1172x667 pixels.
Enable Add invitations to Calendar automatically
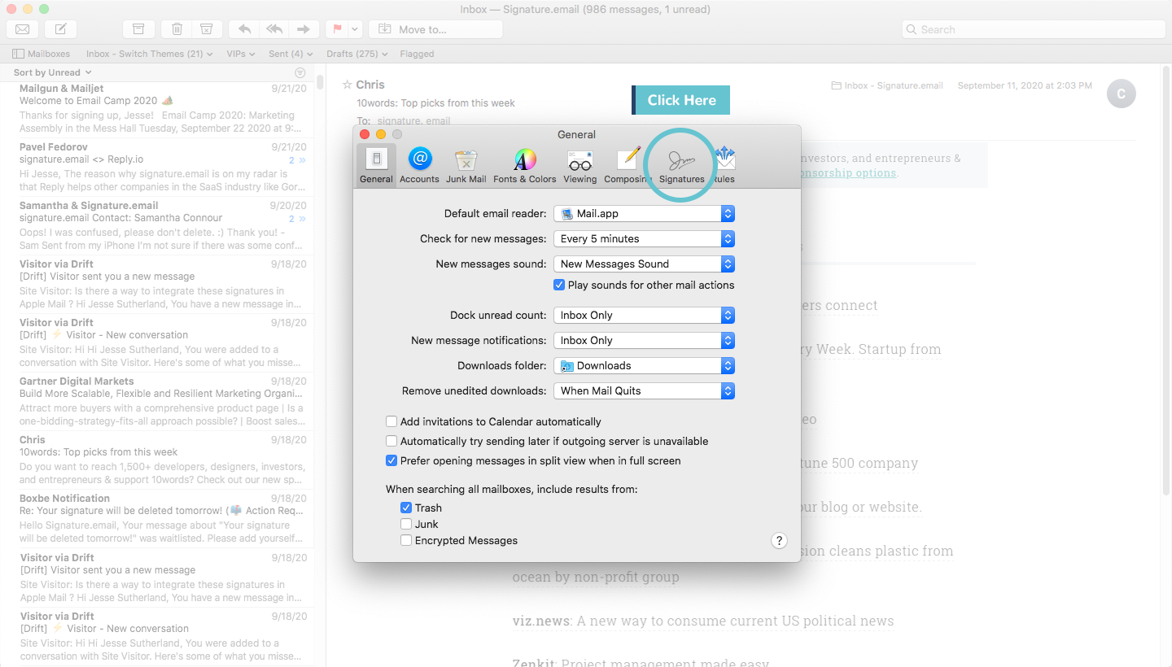[x=391, y=421]
